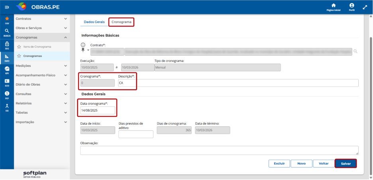Expand the Medições menu section
The height and width of the screenshot is (180, 373).
click(41, 66)
